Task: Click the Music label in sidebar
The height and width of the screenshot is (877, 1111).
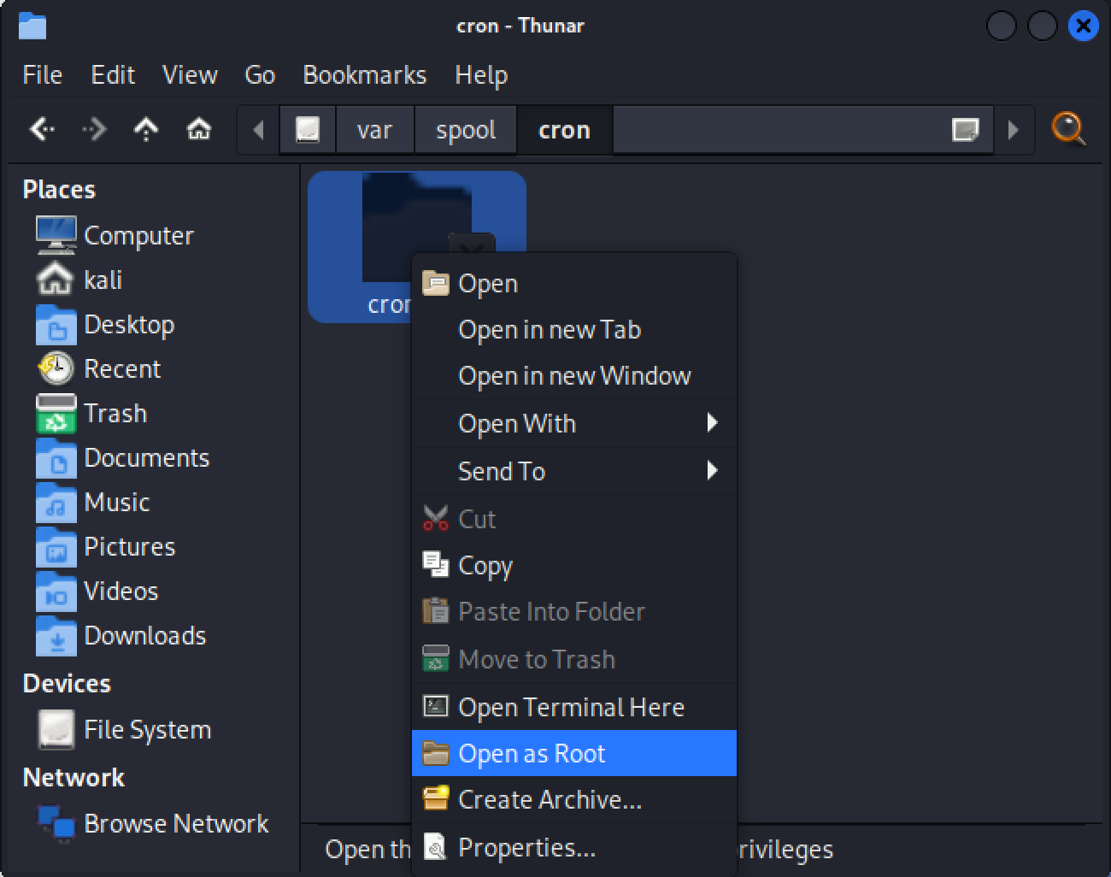Action: tap(116, 502)
